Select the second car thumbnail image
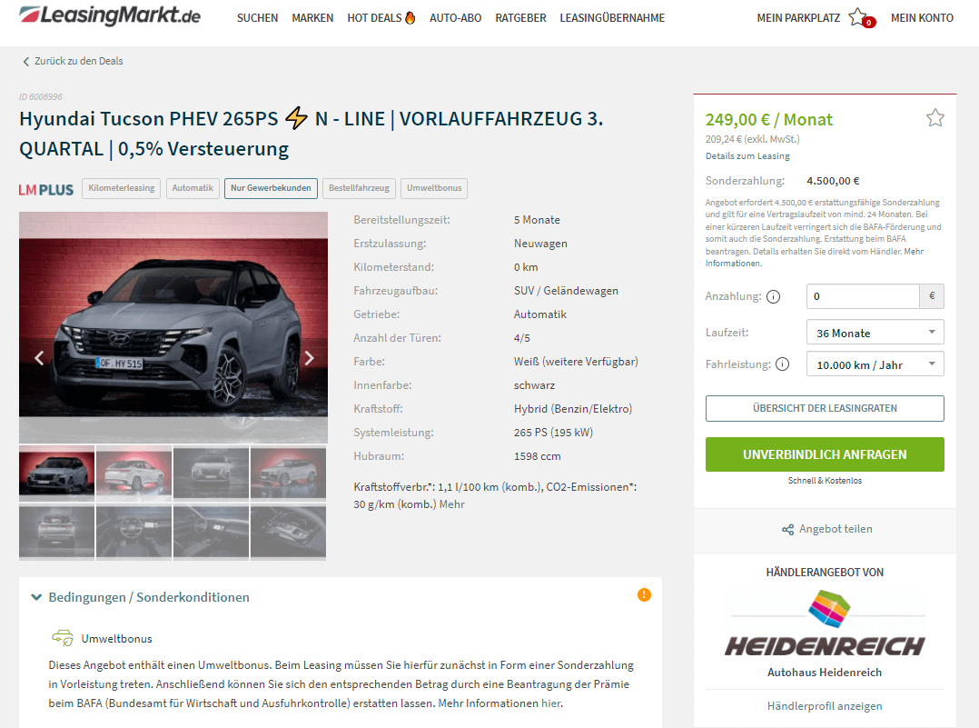The image size is (979, 728). click(134, 473)
